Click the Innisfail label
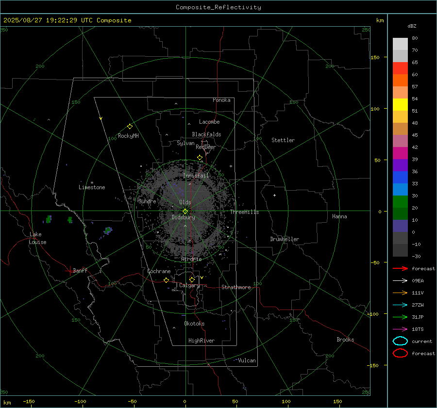Image resolution: width=437 pixels, height=408 pixels. (x=196, y=176)
